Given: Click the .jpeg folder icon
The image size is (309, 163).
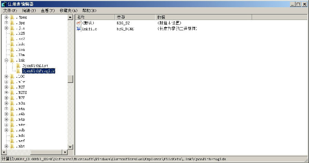Looking at the screenshot, I should [x=12, y=17].
